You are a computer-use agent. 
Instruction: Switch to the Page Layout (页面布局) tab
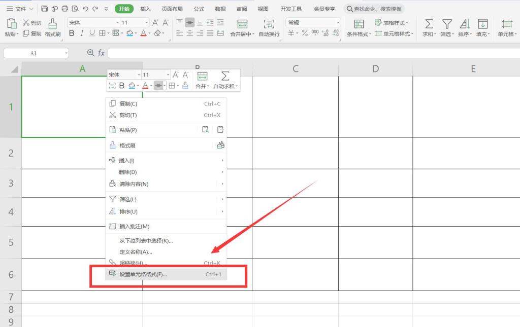pyautogui.click(x=172, y=9)
